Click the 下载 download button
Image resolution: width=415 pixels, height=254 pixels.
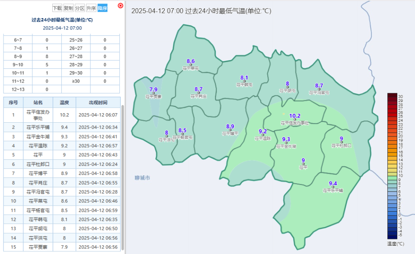coord(57,8)
